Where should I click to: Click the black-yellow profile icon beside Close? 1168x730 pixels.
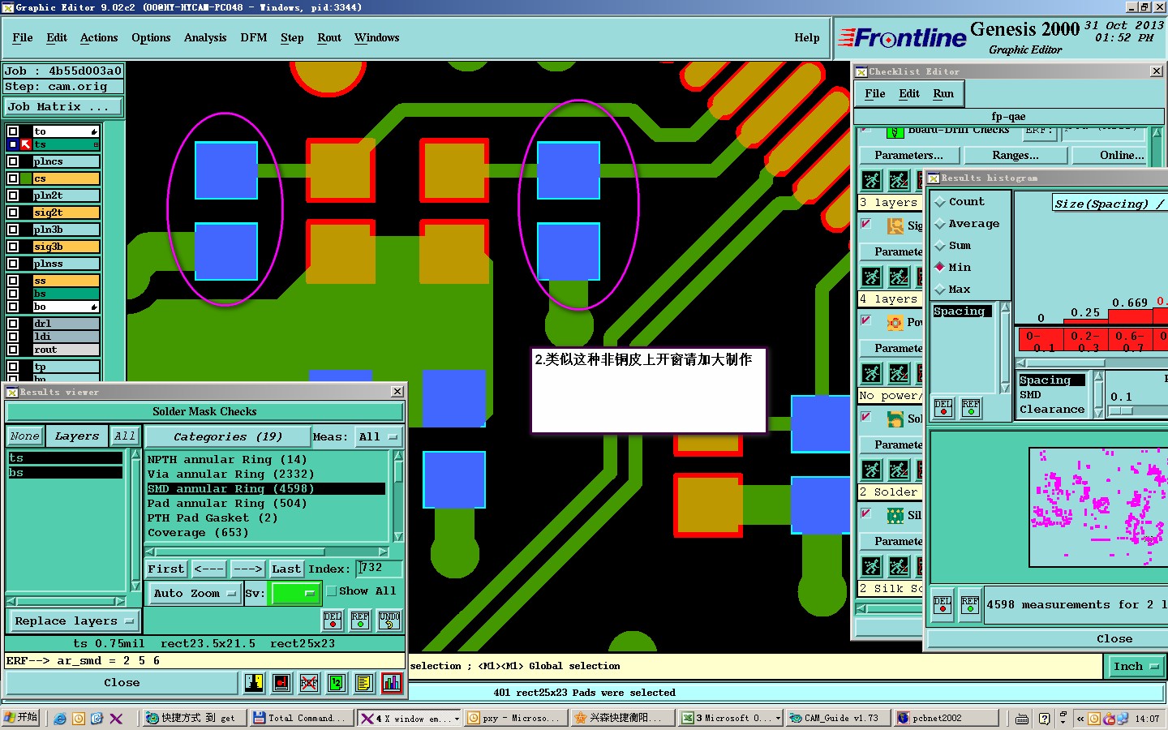[254, 683]
